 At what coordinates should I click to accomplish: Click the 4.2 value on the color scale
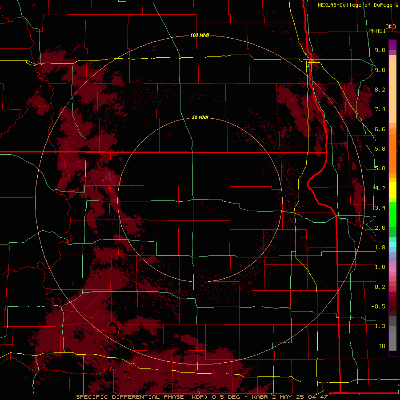[x=380, y=188]
